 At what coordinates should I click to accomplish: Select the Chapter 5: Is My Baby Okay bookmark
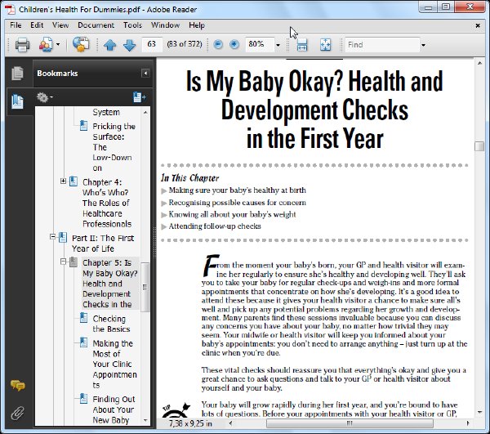coord(109,284)
